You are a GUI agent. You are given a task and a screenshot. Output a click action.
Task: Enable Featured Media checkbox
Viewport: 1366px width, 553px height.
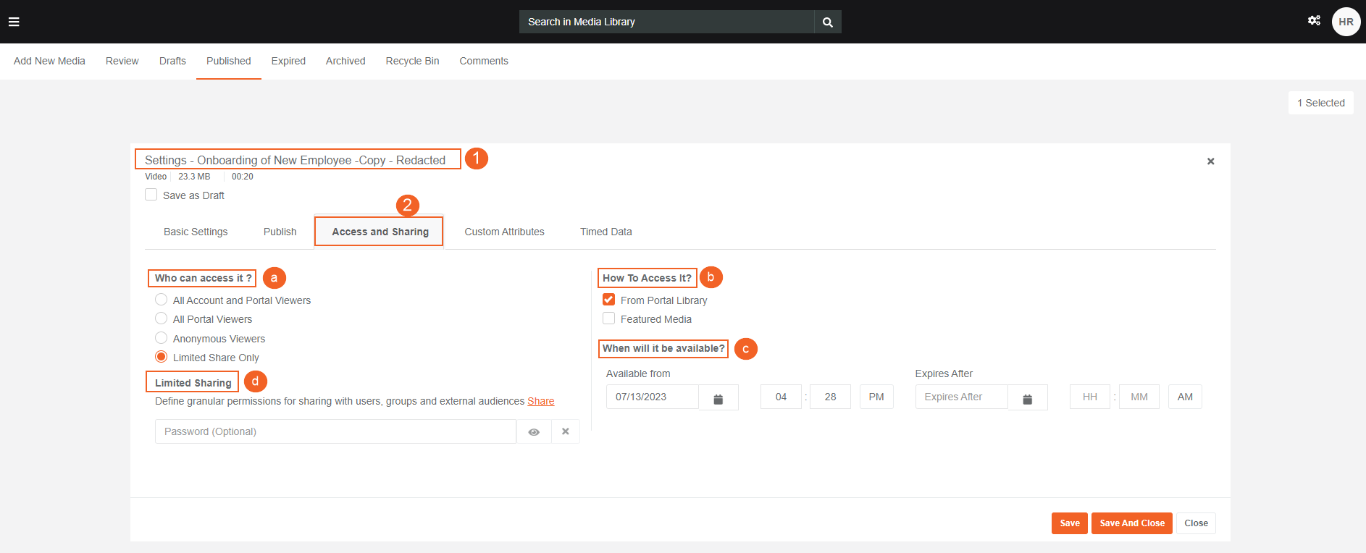609,318
